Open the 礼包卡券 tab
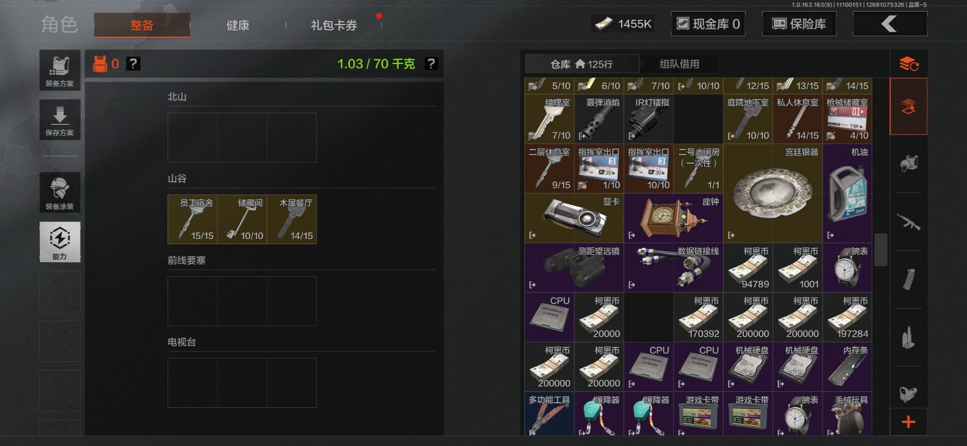 334,25
